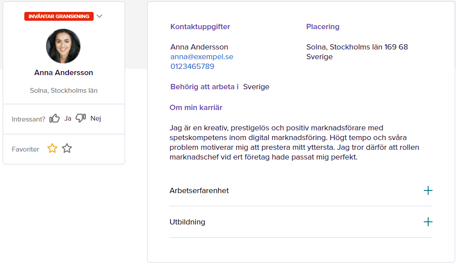This screenshot has height=266, width=456.
Task: Call phone number 0123465789
Action: (x=192, y=66)
